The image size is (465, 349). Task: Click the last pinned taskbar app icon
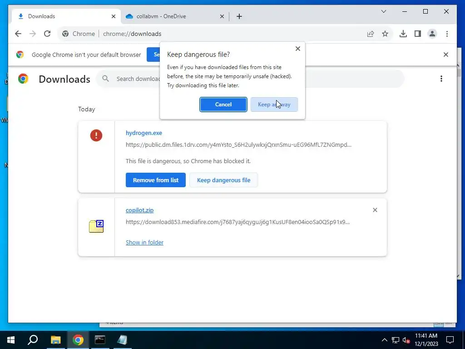(122, 340)
